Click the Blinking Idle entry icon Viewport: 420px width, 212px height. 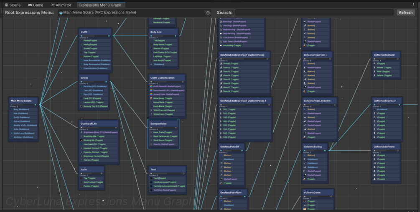tap(81, 140)
